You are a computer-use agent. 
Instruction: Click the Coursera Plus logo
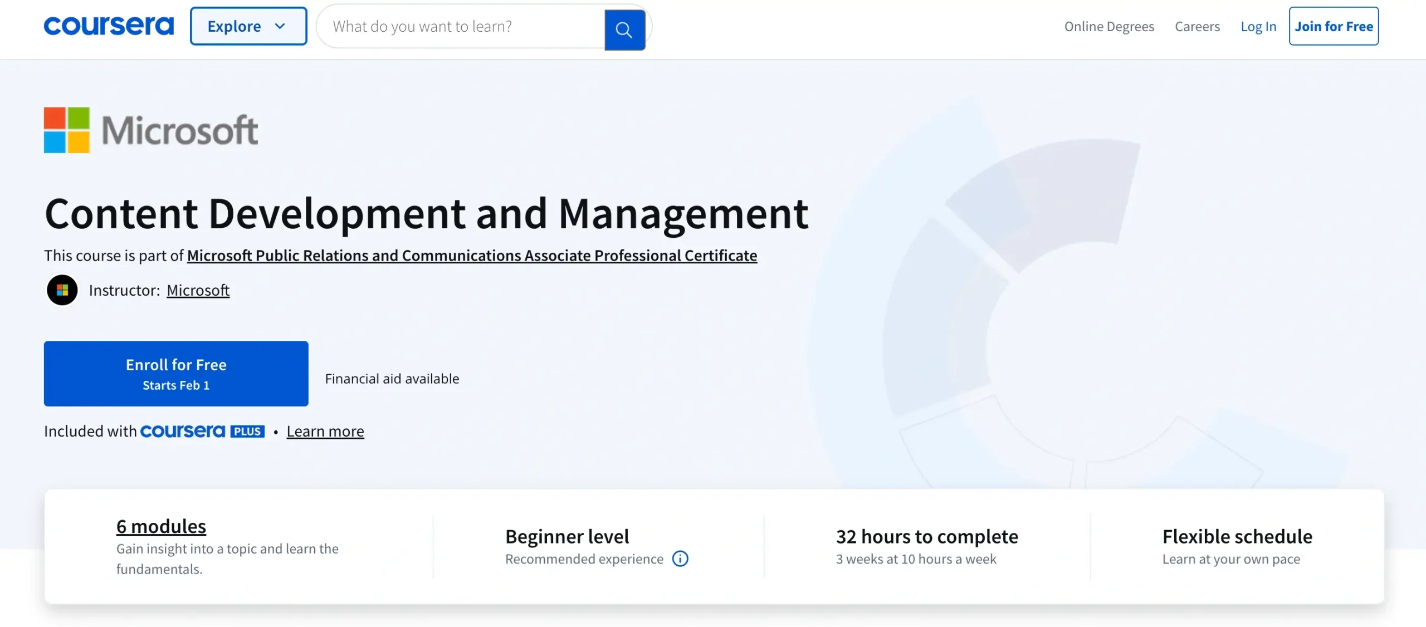tap(202, 432)
